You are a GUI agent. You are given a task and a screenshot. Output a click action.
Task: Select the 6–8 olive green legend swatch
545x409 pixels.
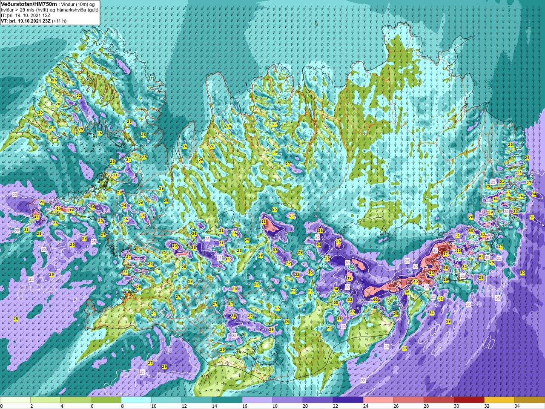click(106, 400)
